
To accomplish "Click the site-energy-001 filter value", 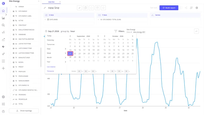I will [x=139, y=32].
